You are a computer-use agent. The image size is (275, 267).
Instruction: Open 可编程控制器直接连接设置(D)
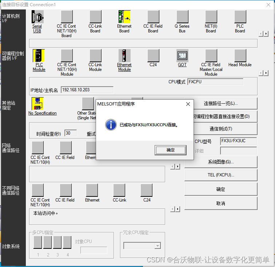[226, 116]
